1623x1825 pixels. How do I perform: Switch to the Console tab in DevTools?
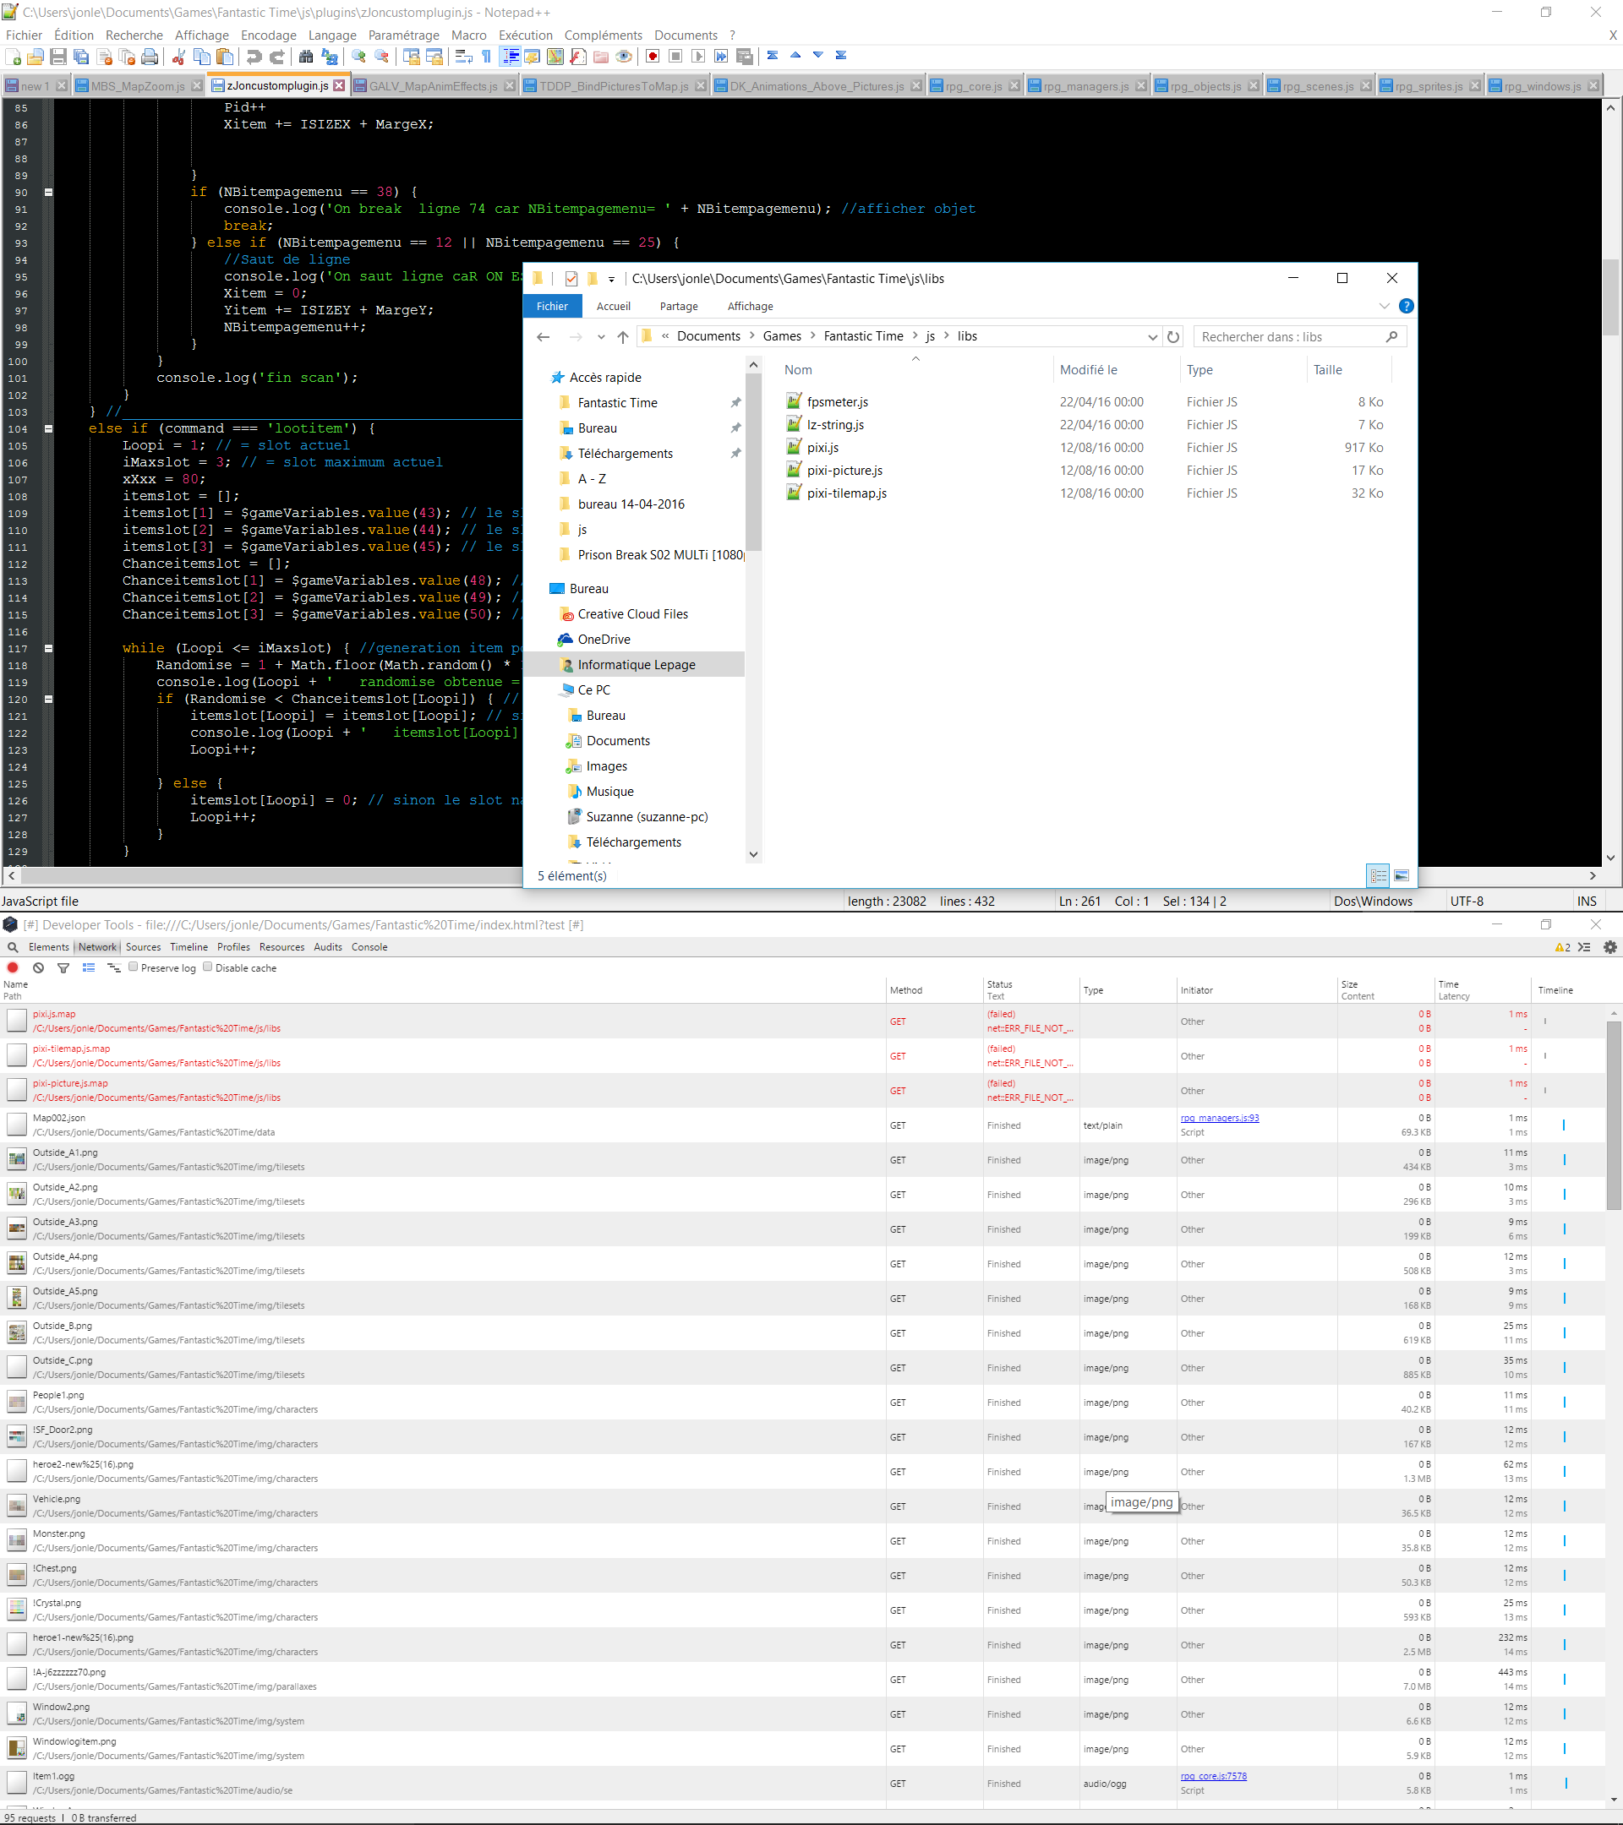(369, 947)
